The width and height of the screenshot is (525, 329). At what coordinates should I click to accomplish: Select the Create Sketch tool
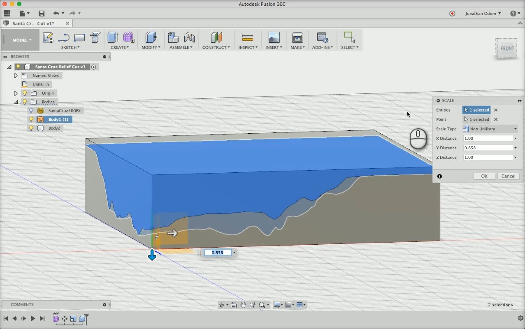coord(48,37)
